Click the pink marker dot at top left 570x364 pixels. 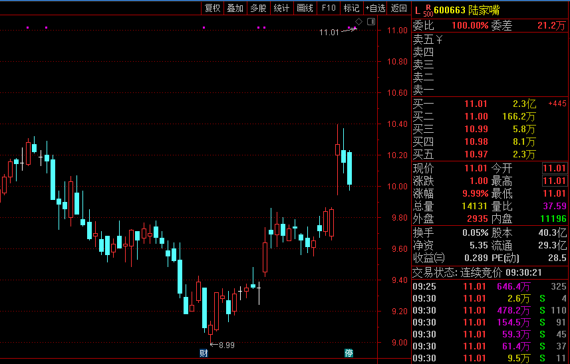(x=27, y=27)
